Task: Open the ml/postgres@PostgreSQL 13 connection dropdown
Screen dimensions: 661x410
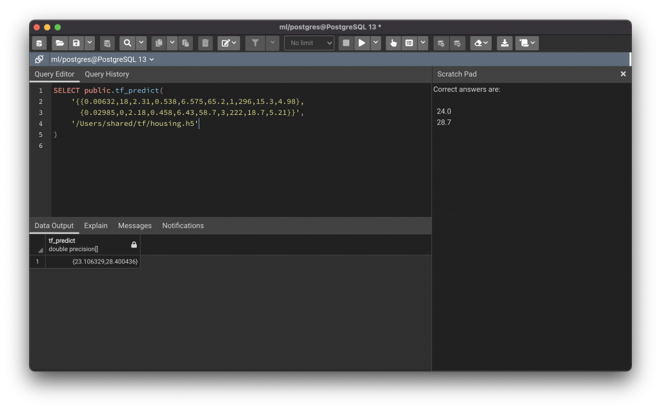Action: click(103, 59)
